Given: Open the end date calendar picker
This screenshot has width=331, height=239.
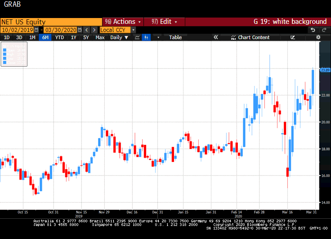Looking at the screenshot, I should click(x=80, y=30).
